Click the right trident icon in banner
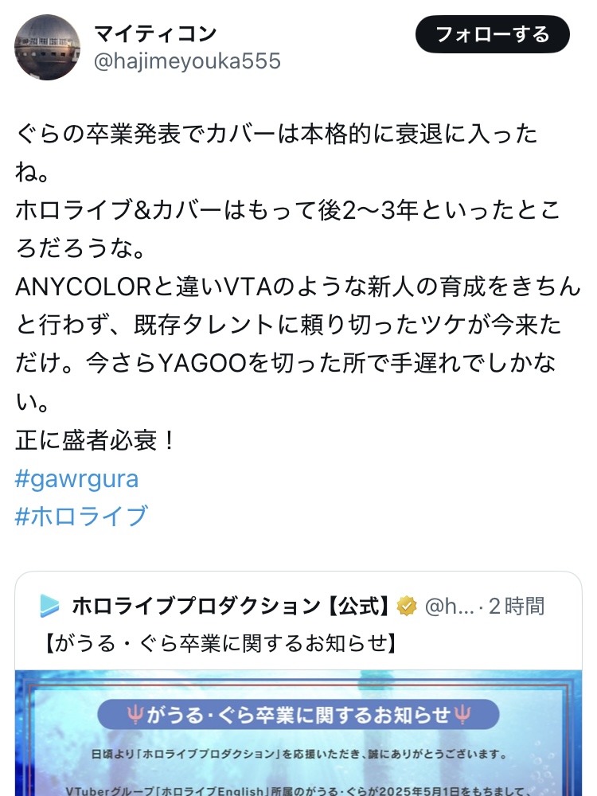The image size is (597, 796). point(462,715)
